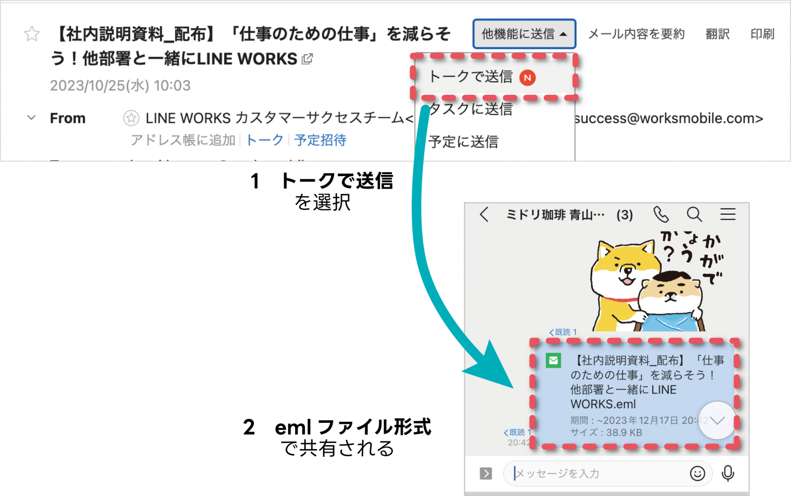This screenshot has height=496, width=791.
Task: Print the email with 印刷
Action: 762,35
